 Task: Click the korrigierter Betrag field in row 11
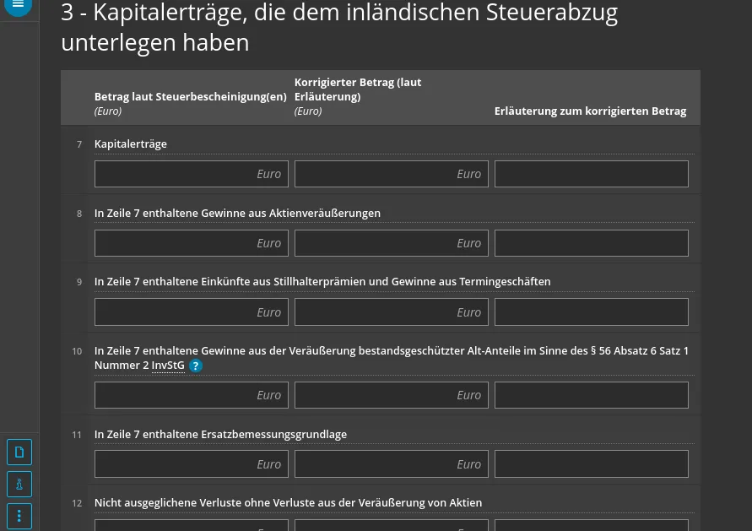tap(391, 463)
